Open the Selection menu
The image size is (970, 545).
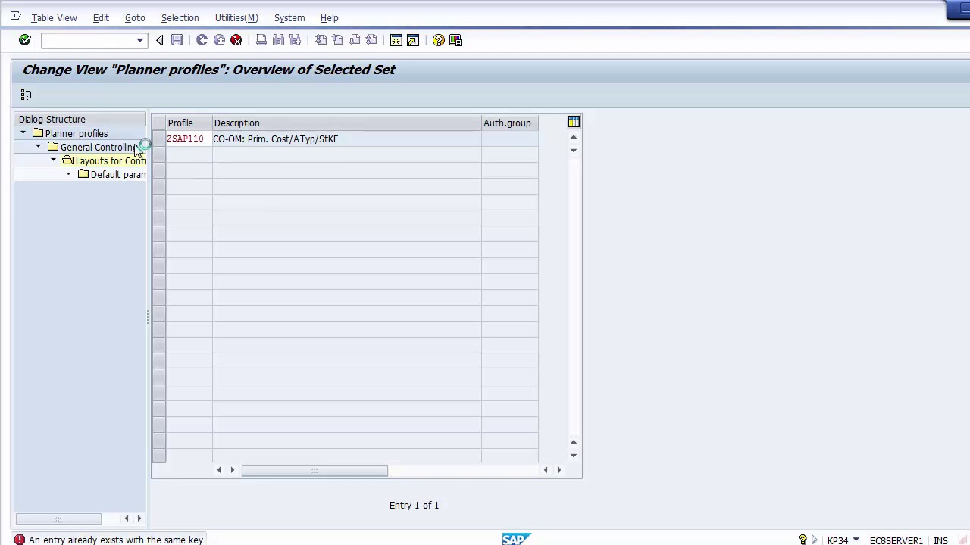coord(180,17)
